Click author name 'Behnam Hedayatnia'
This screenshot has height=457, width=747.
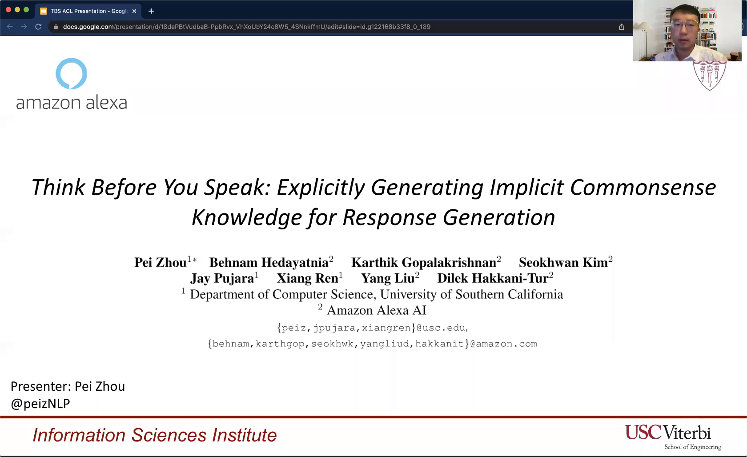pyautogui.click(x=269, y=262)
